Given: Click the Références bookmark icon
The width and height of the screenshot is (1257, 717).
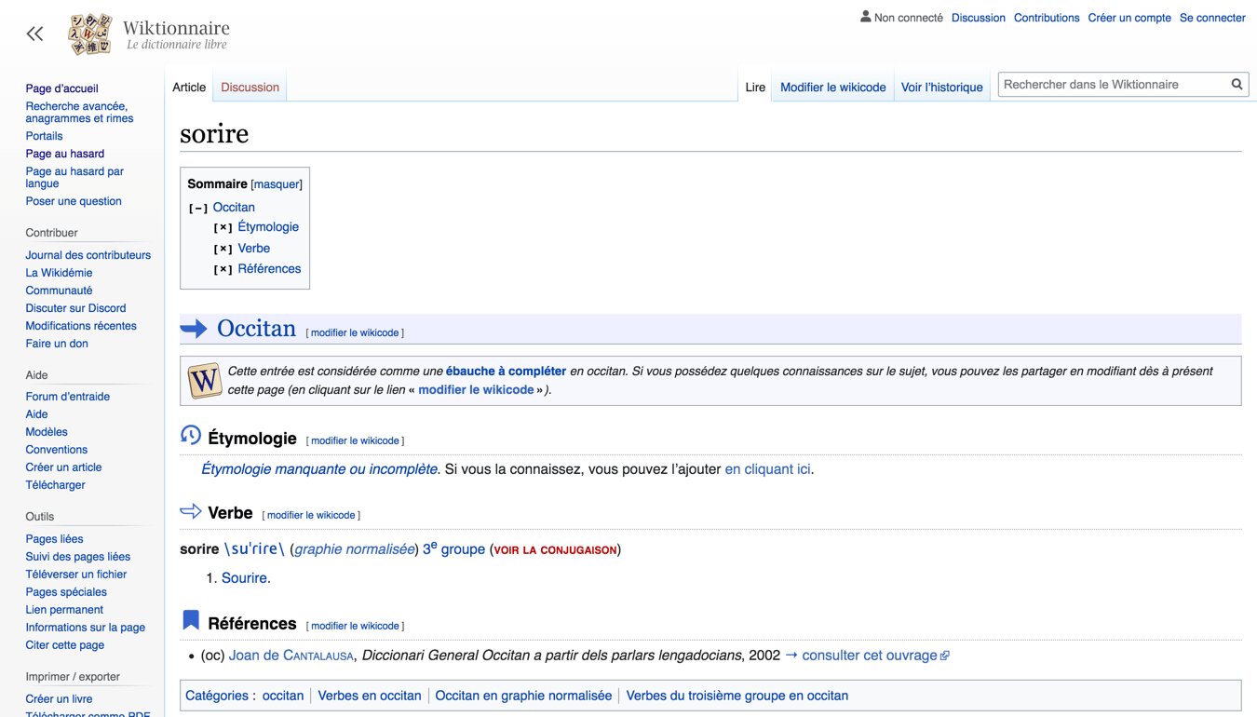Looking at the screenshot, I should click(191, 620).
